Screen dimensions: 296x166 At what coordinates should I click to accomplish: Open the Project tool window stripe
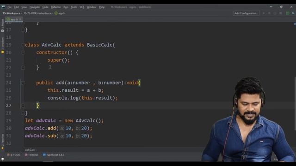2,23
